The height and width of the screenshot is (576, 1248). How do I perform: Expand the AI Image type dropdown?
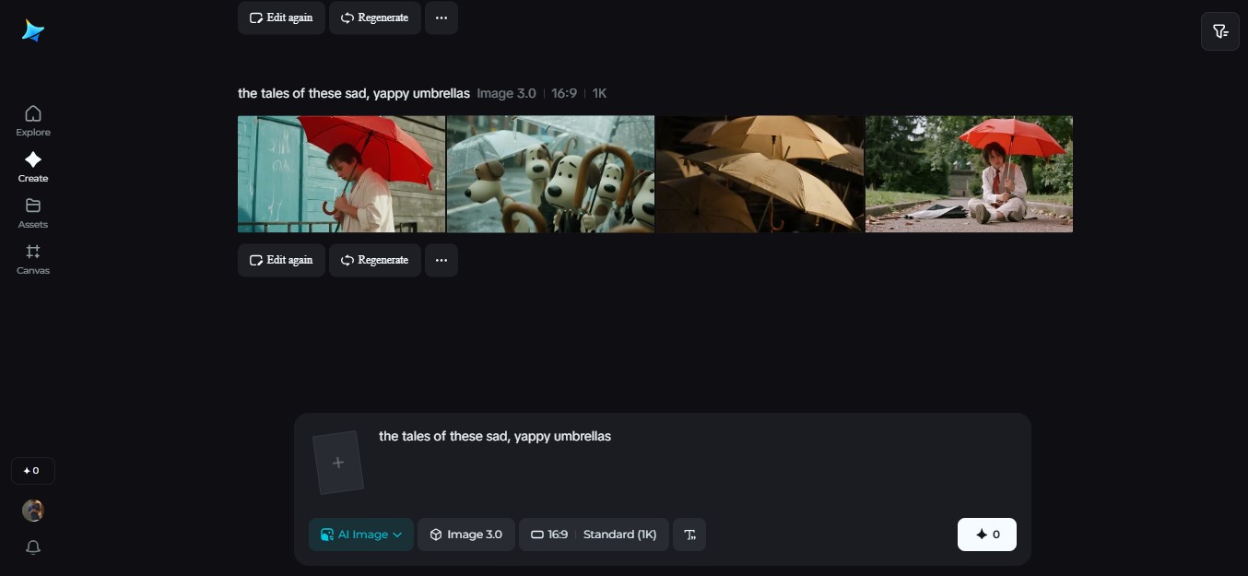360,535
